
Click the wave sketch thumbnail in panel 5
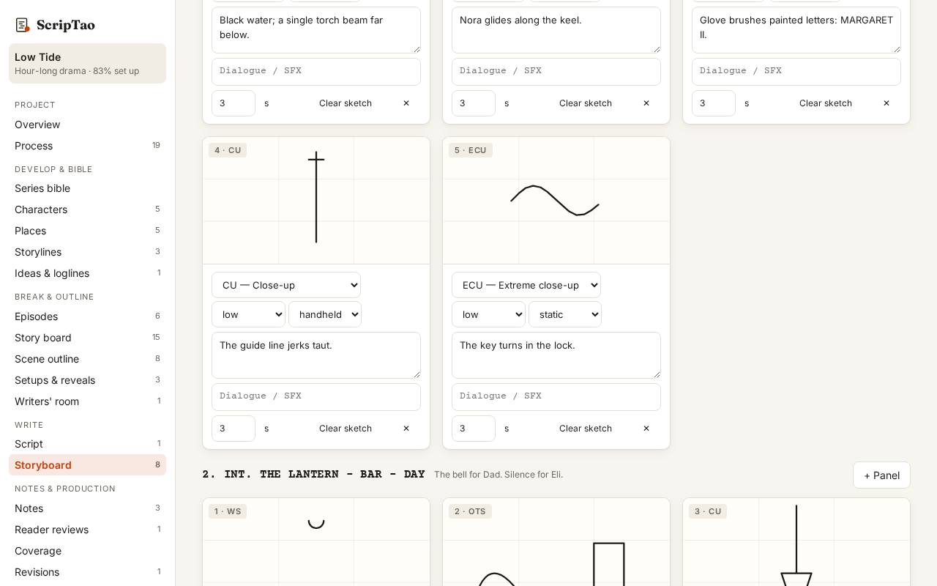pos(556,201)
